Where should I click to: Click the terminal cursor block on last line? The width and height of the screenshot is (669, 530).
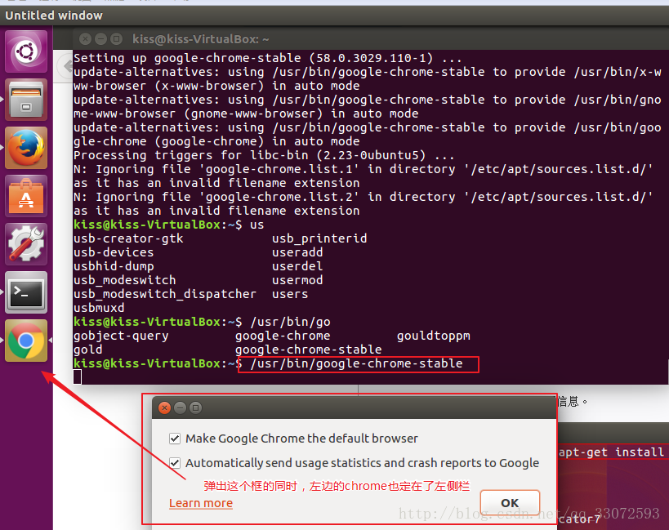[78, 377]
